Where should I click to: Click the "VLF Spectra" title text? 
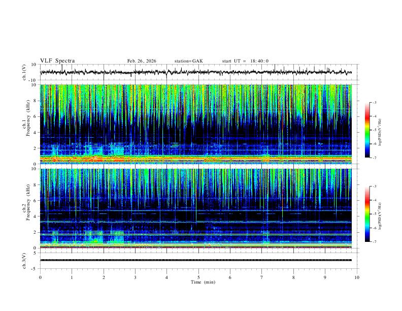tap(57, 61)
